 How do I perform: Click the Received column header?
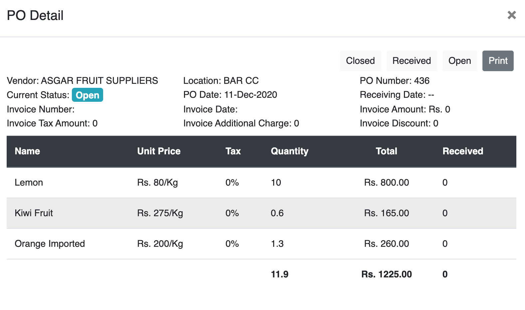463,151
